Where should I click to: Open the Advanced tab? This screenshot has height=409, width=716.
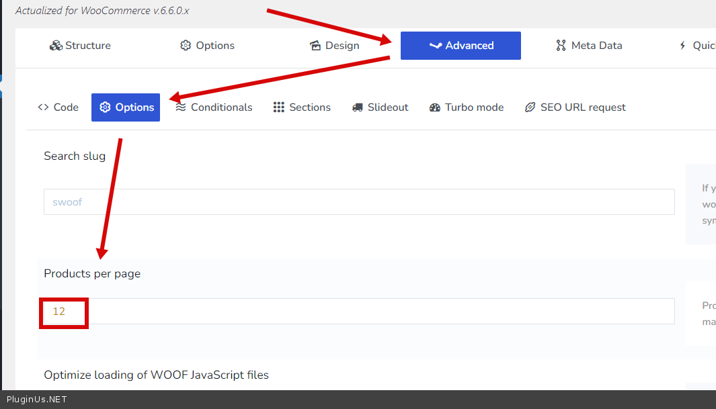click(461, 46)
